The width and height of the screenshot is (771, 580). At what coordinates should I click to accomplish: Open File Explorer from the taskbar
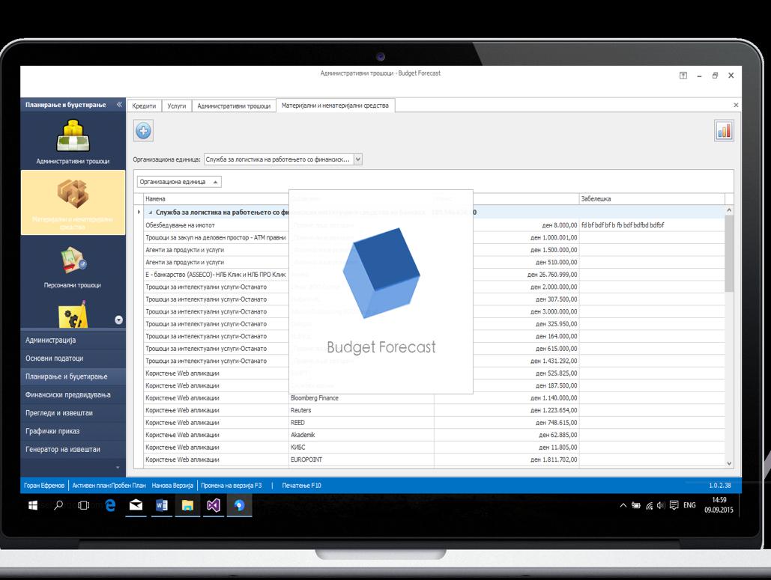click(187, 505)
